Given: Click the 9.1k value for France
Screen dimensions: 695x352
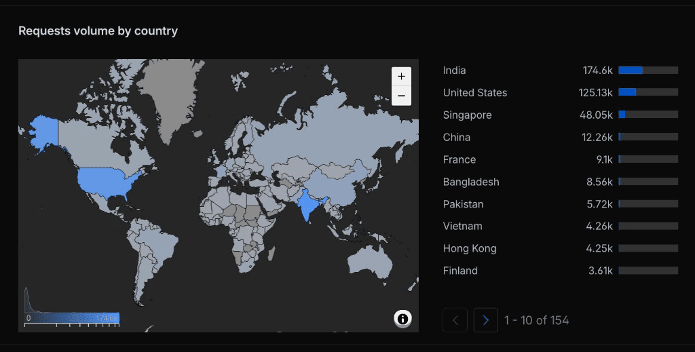Looking at the screenshot, I should pyautogui.click(x=605, y=159).
